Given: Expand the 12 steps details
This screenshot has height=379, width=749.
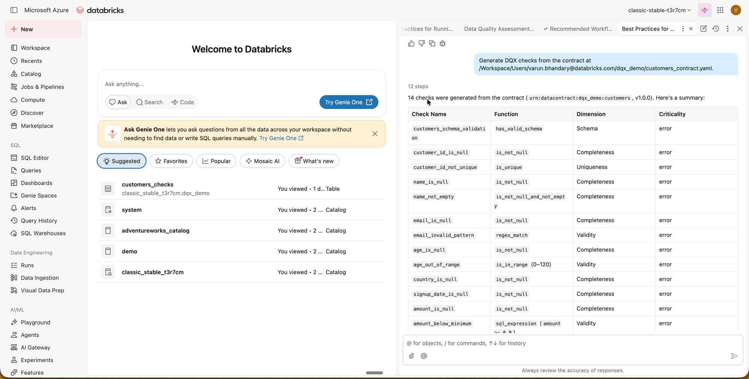Looking at the screenshot, I should [418, 86].
